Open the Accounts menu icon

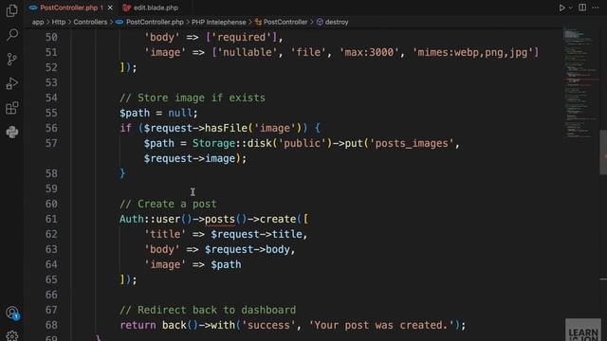12,313
